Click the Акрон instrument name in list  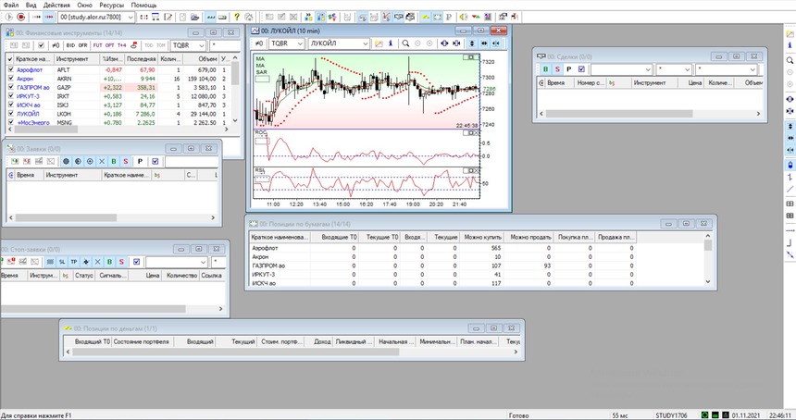(x=25, y=79)
